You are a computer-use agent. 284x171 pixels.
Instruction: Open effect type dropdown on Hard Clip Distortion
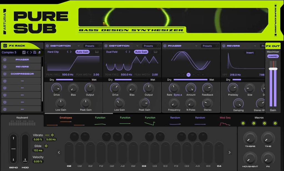pyautogui.click(x=78, y=46)
